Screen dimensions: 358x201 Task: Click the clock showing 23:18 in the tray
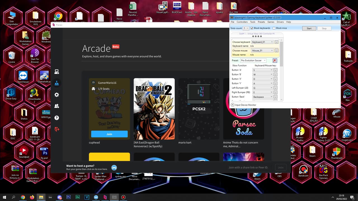[x=341, y=195]
